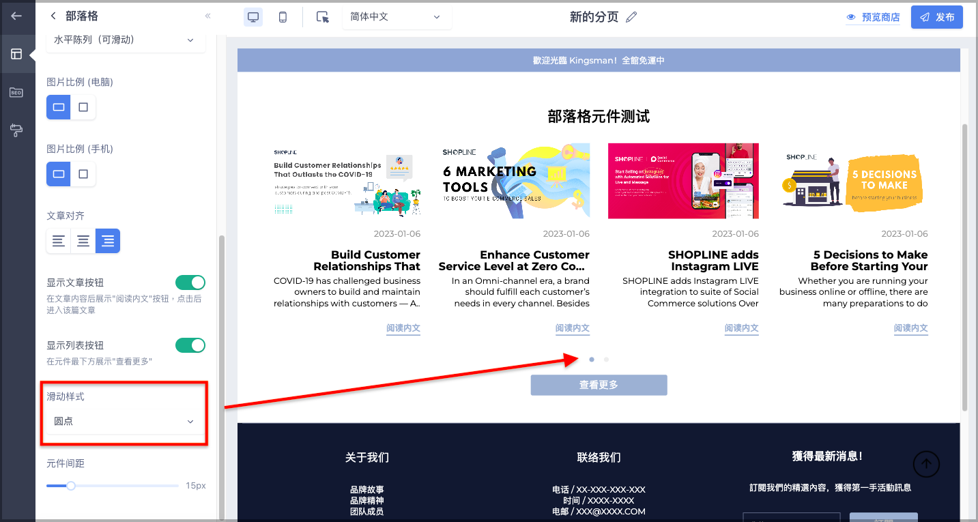Open the Build Customer Relationships article thumbnail
Viewport: 978px width, 522px height.
pos(347,181)
